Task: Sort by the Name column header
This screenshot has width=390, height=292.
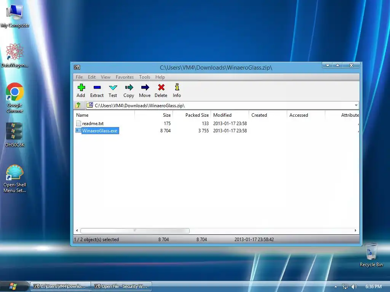Action: 104,115
